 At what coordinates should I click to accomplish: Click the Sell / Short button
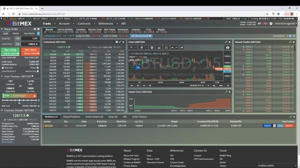[x=30, y=51]
